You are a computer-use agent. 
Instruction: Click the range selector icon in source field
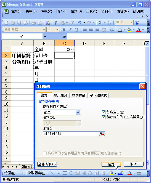point(102,134)
